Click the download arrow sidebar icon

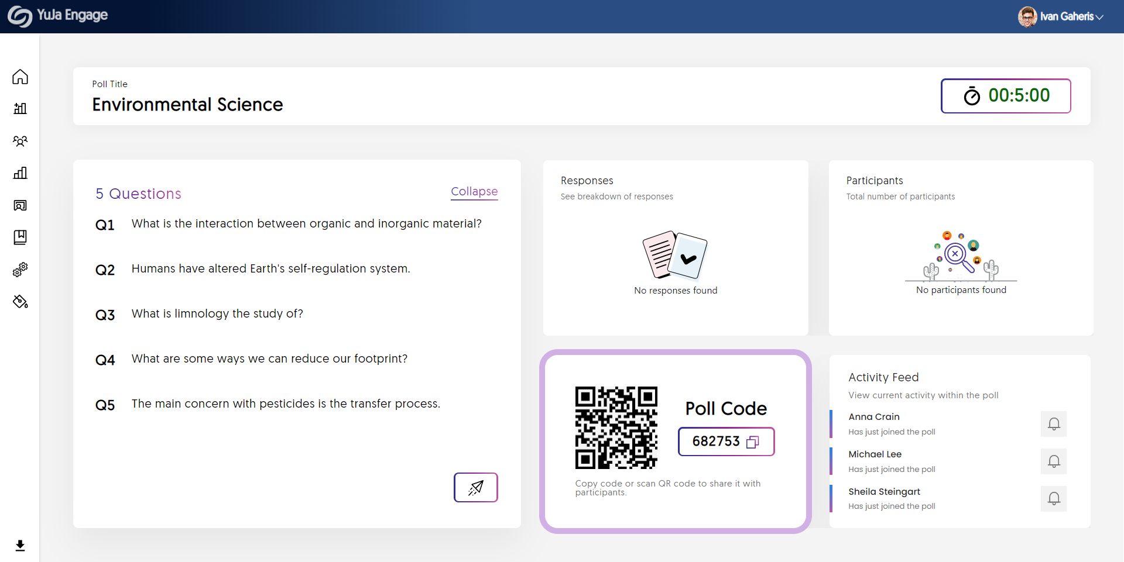20,546
